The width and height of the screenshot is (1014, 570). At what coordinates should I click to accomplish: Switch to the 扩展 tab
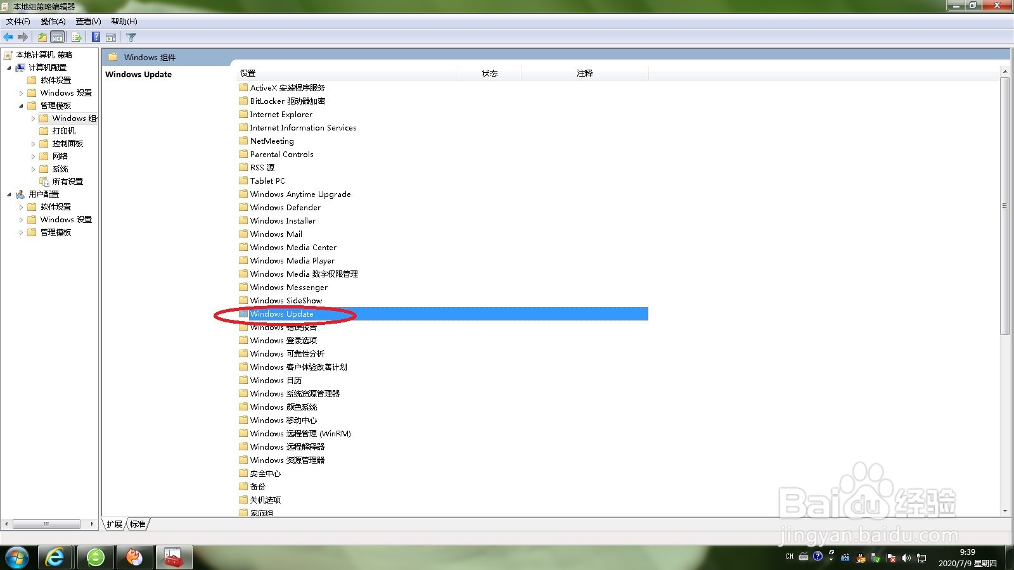(115, 524)
